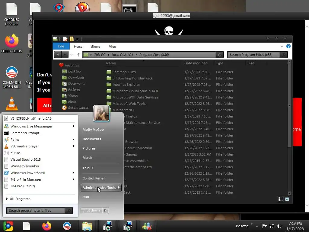Open Pictures link in Start menu
The height and width of the screenshot is (232, 309).
89,148
